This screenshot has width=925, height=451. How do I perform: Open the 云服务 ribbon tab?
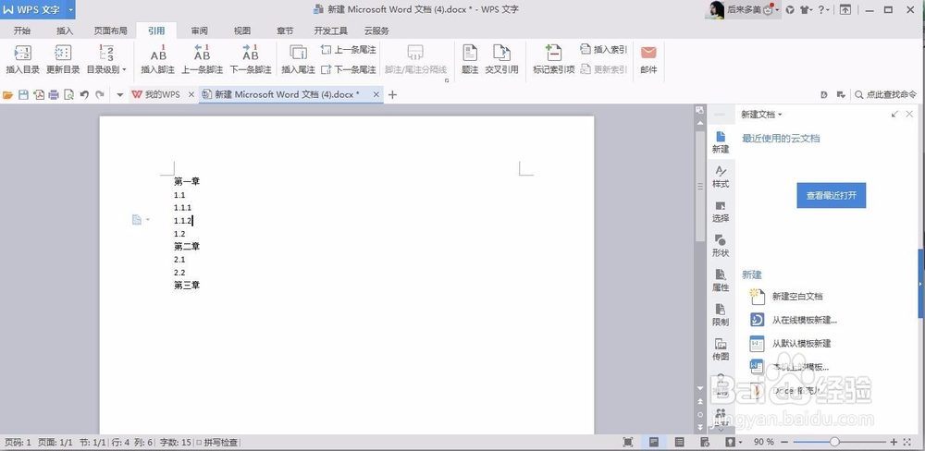coord(376,30)
